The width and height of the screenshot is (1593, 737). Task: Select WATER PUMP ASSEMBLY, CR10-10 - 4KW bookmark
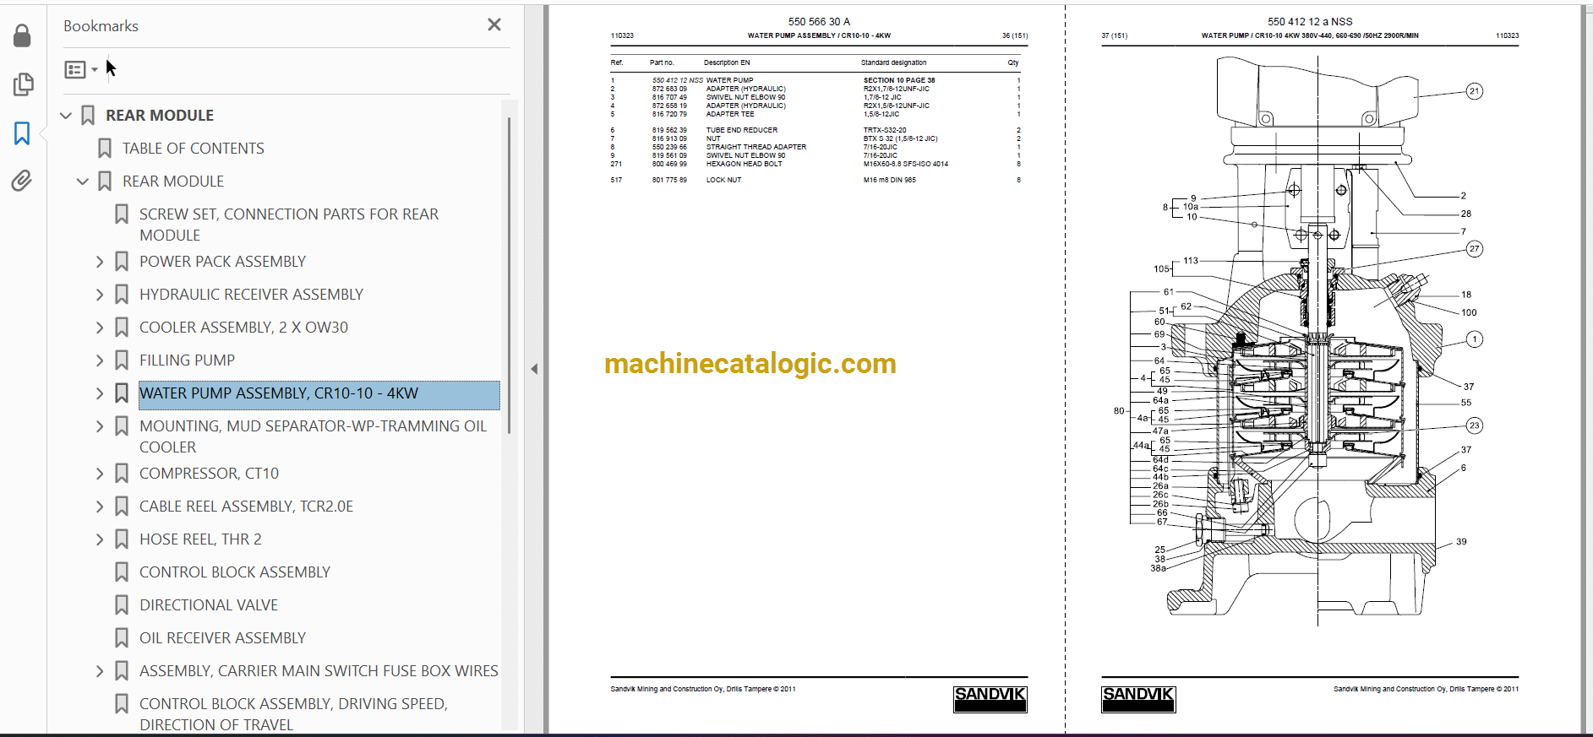coord(279,393)
